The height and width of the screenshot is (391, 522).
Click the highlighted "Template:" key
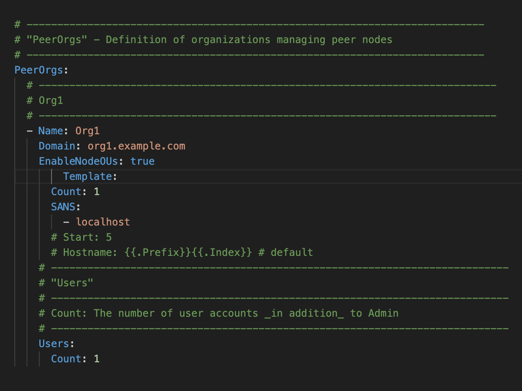tap(88, 176)
